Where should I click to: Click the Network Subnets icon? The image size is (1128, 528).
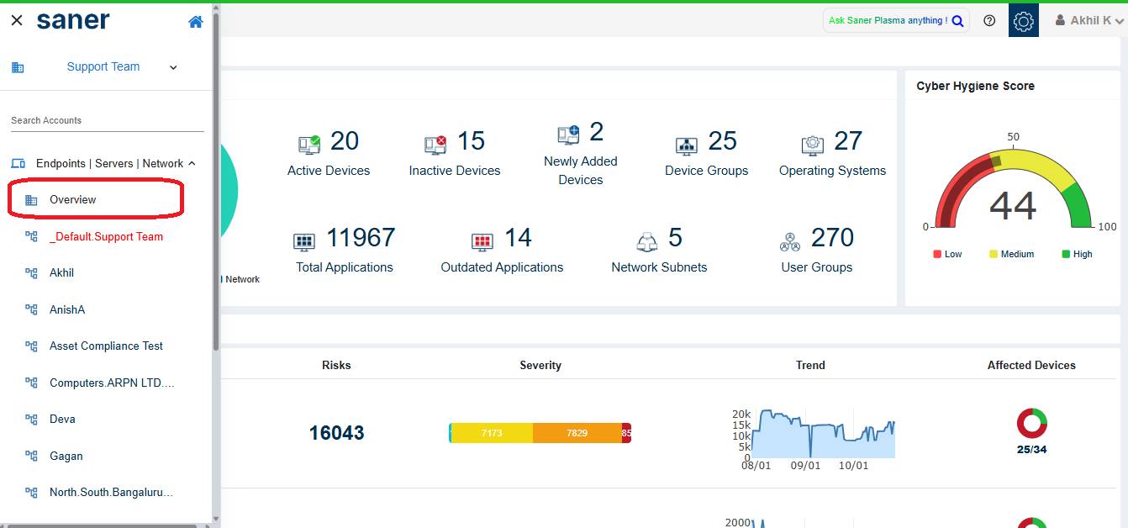coord(646,242)
